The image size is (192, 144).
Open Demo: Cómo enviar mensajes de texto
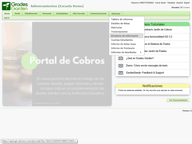point(147,65)
